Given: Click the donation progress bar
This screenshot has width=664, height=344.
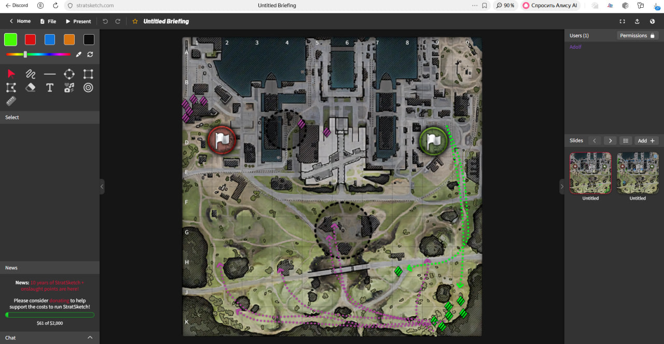Looking at the screenshot, I should (50, 314).
